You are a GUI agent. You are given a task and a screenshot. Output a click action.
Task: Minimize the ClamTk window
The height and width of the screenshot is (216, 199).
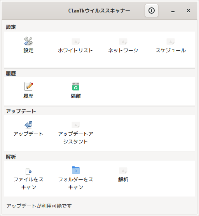(x=173, y=11)
